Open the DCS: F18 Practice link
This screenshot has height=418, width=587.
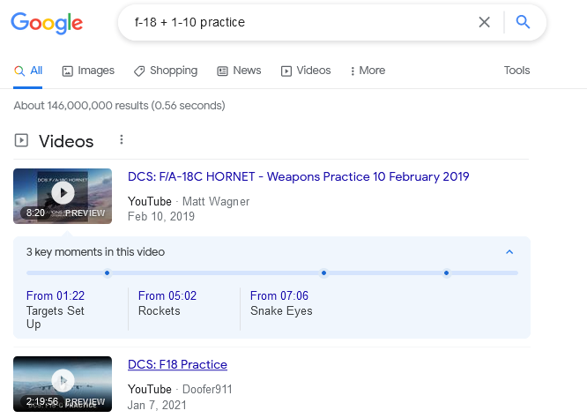coord(177,364)
